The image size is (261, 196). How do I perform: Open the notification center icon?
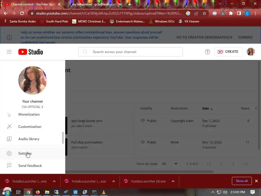[253, 192]
